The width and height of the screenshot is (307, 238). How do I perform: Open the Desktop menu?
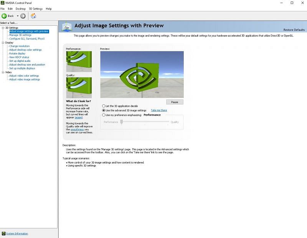pos(21,9)
